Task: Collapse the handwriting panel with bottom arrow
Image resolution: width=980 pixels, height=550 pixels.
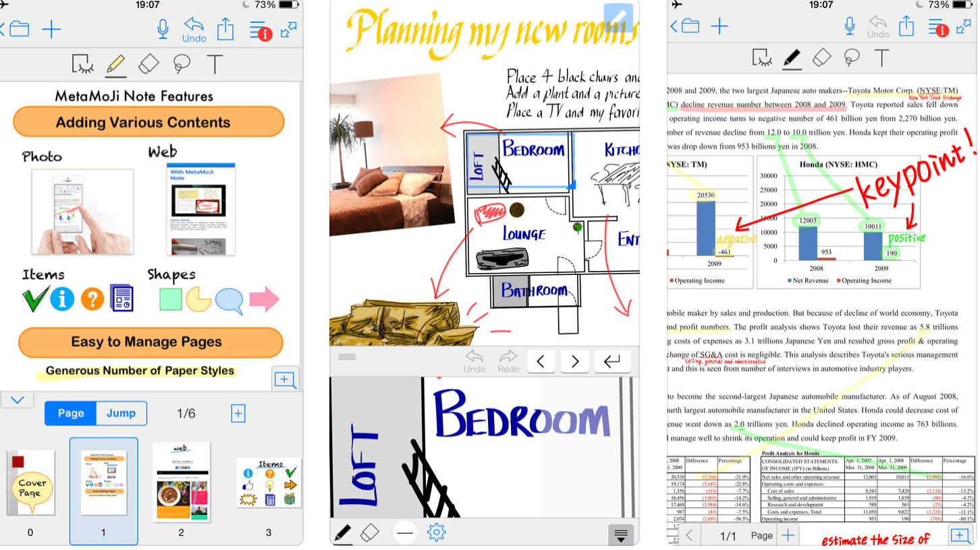Action: coord(621,534)
